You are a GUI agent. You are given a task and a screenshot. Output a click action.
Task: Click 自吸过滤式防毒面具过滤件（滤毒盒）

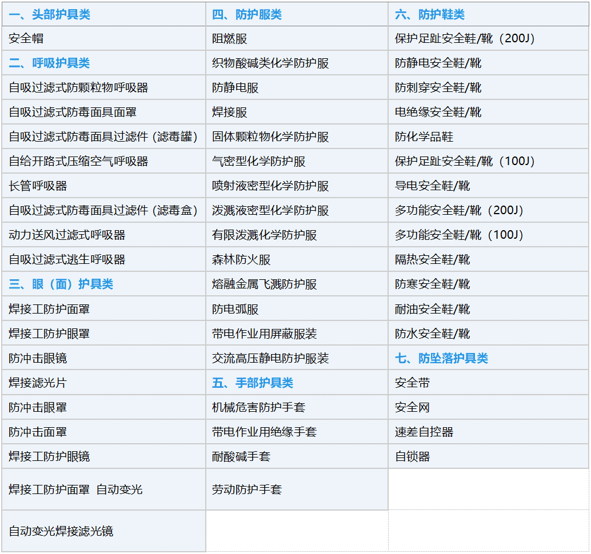[x=103, y=210]
